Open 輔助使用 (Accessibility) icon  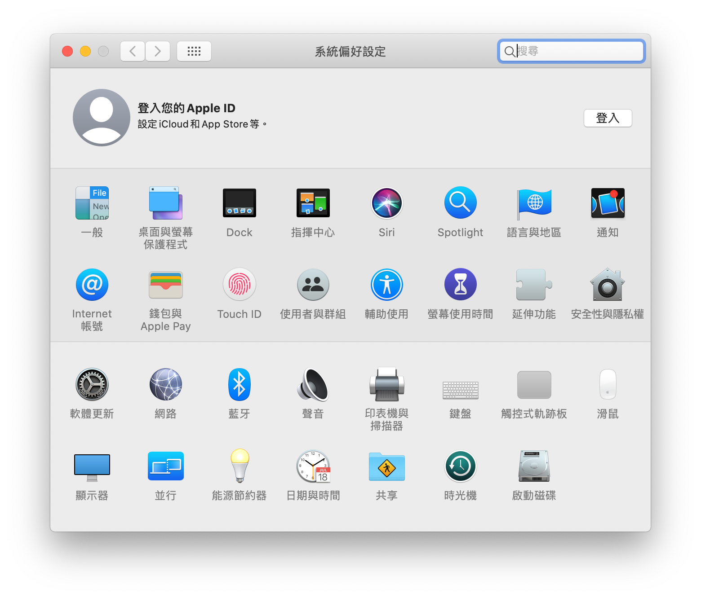[387, 285]
